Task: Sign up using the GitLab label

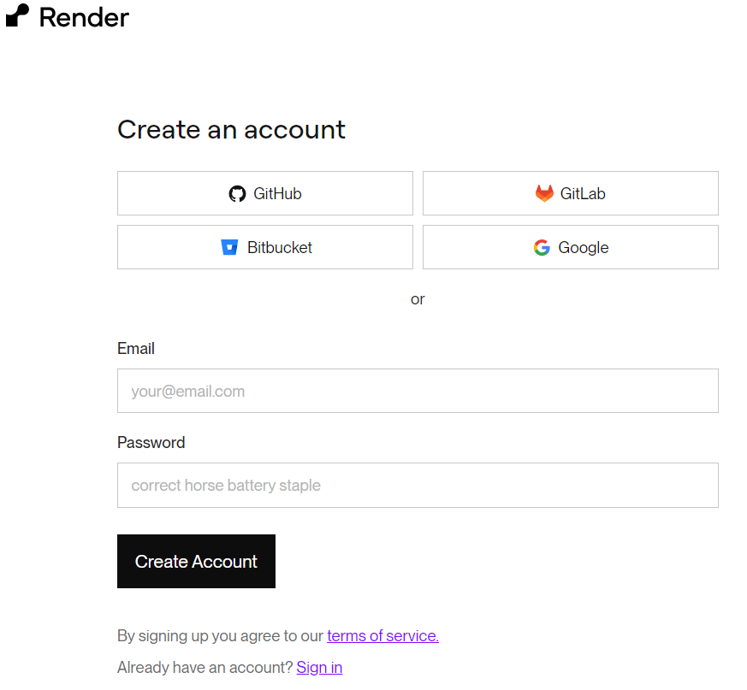Action: (x=583, y=194)
